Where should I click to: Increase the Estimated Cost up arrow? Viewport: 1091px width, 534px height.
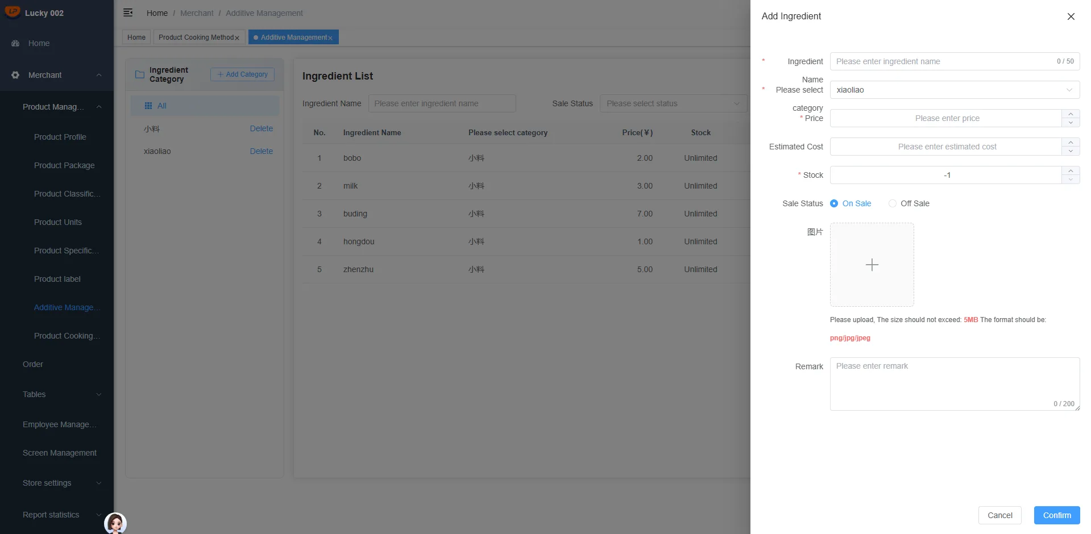pos(1071,143)
